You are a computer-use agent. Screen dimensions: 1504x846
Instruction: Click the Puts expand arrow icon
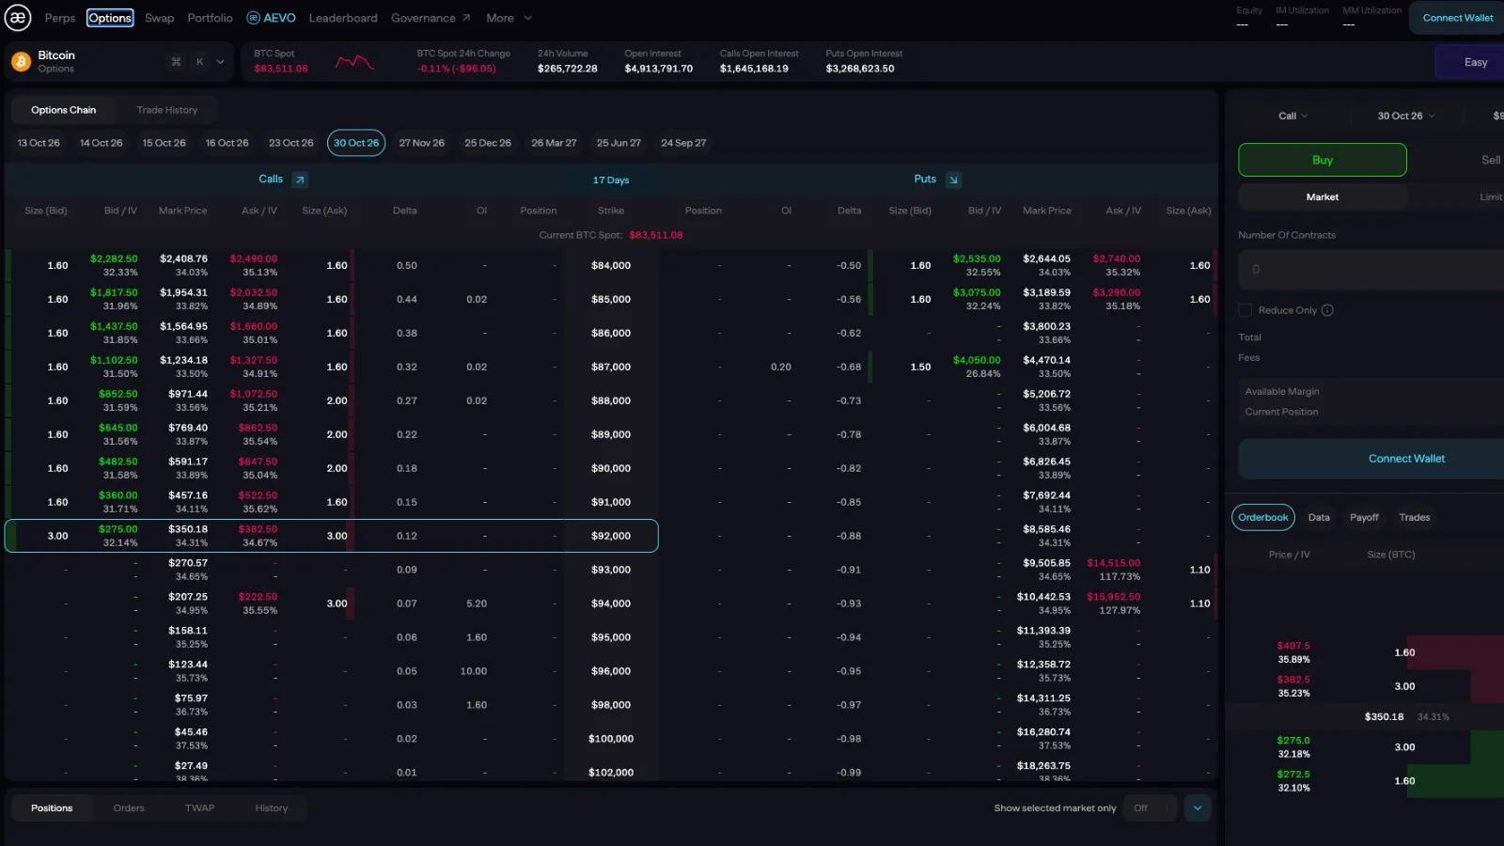click(953, 180)
